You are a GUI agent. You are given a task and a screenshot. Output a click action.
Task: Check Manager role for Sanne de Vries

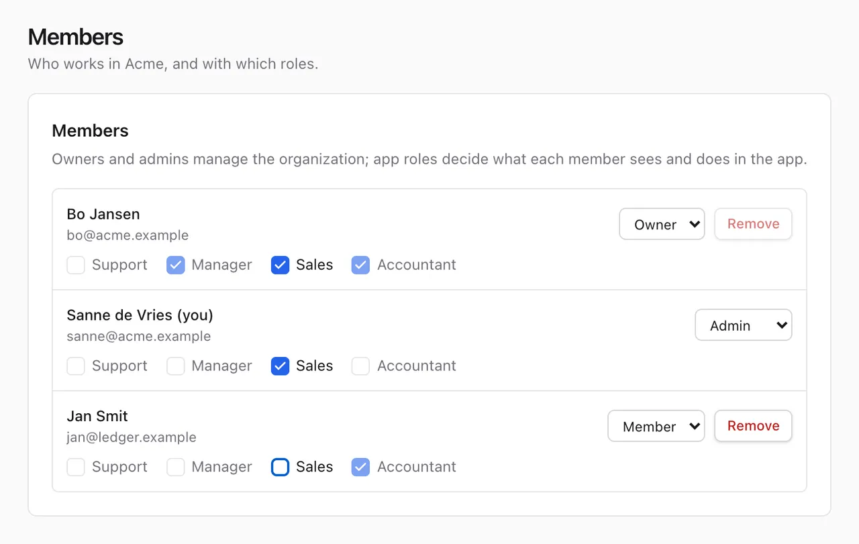(x=176, y=366)
